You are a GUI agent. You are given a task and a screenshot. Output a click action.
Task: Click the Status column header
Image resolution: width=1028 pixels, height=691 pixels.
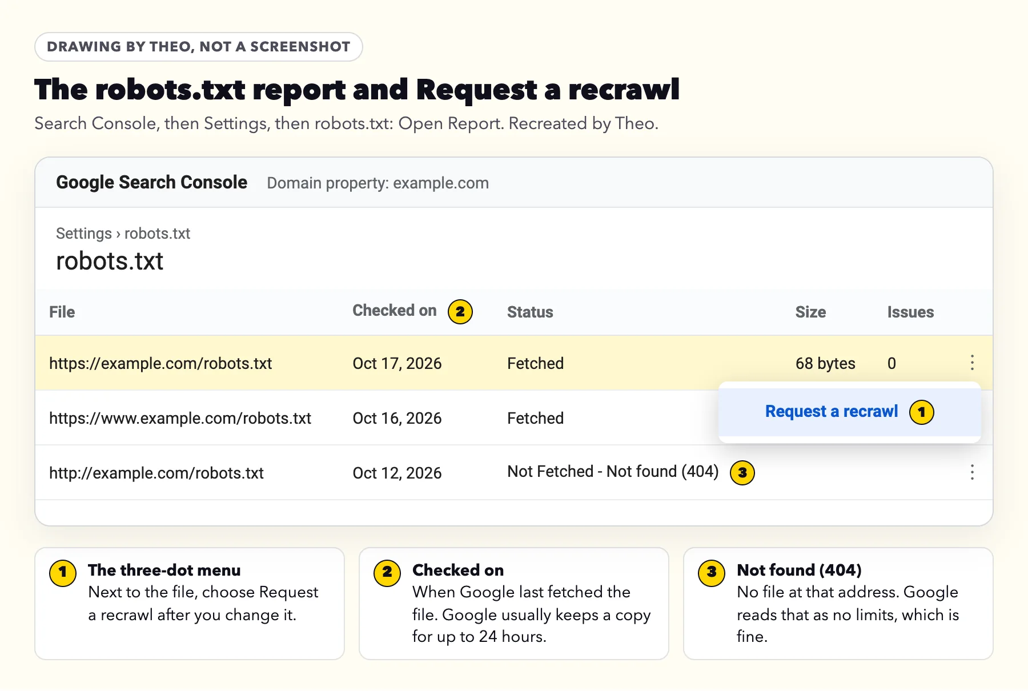530,312
